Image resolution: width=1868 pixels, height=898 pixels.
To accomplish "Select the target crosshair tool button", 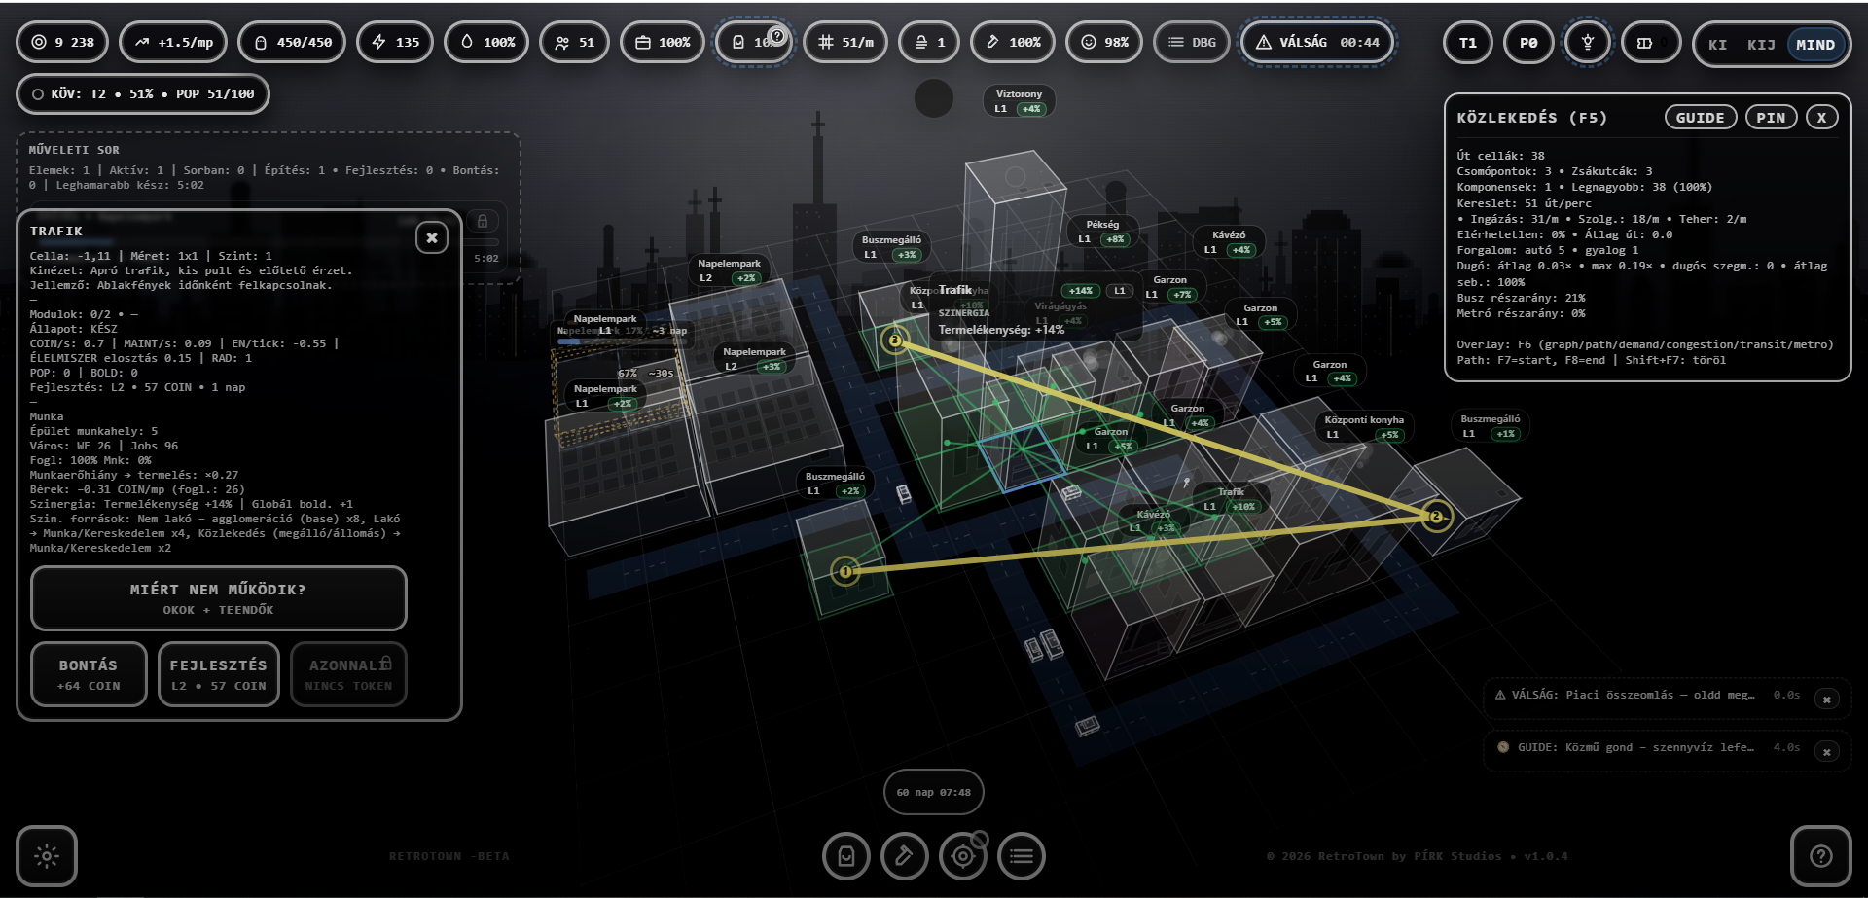I will (x=963, y=856).
